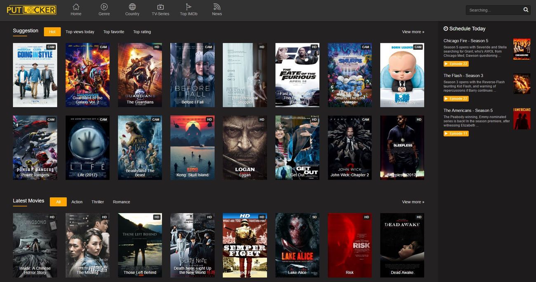Open The Missing movie poster
Screen dimensions: 536x282
[87, 245]
